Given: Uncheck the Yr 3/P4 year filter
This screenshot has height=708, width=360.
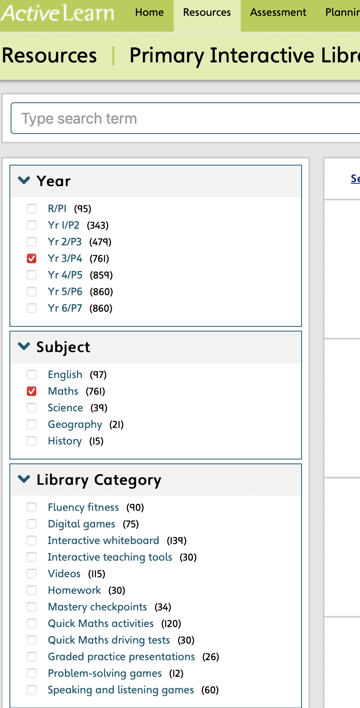Looking at the screenshot, I should coord(32,258).
